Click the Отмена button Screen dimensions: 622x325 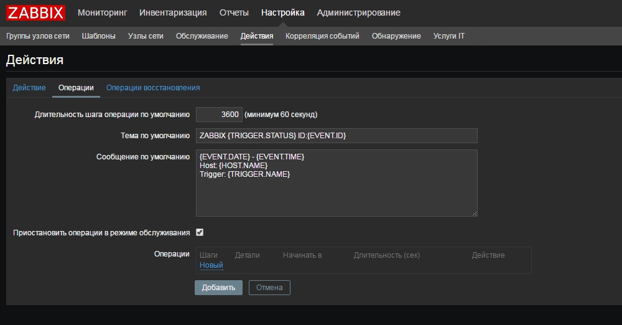[269, 288]
